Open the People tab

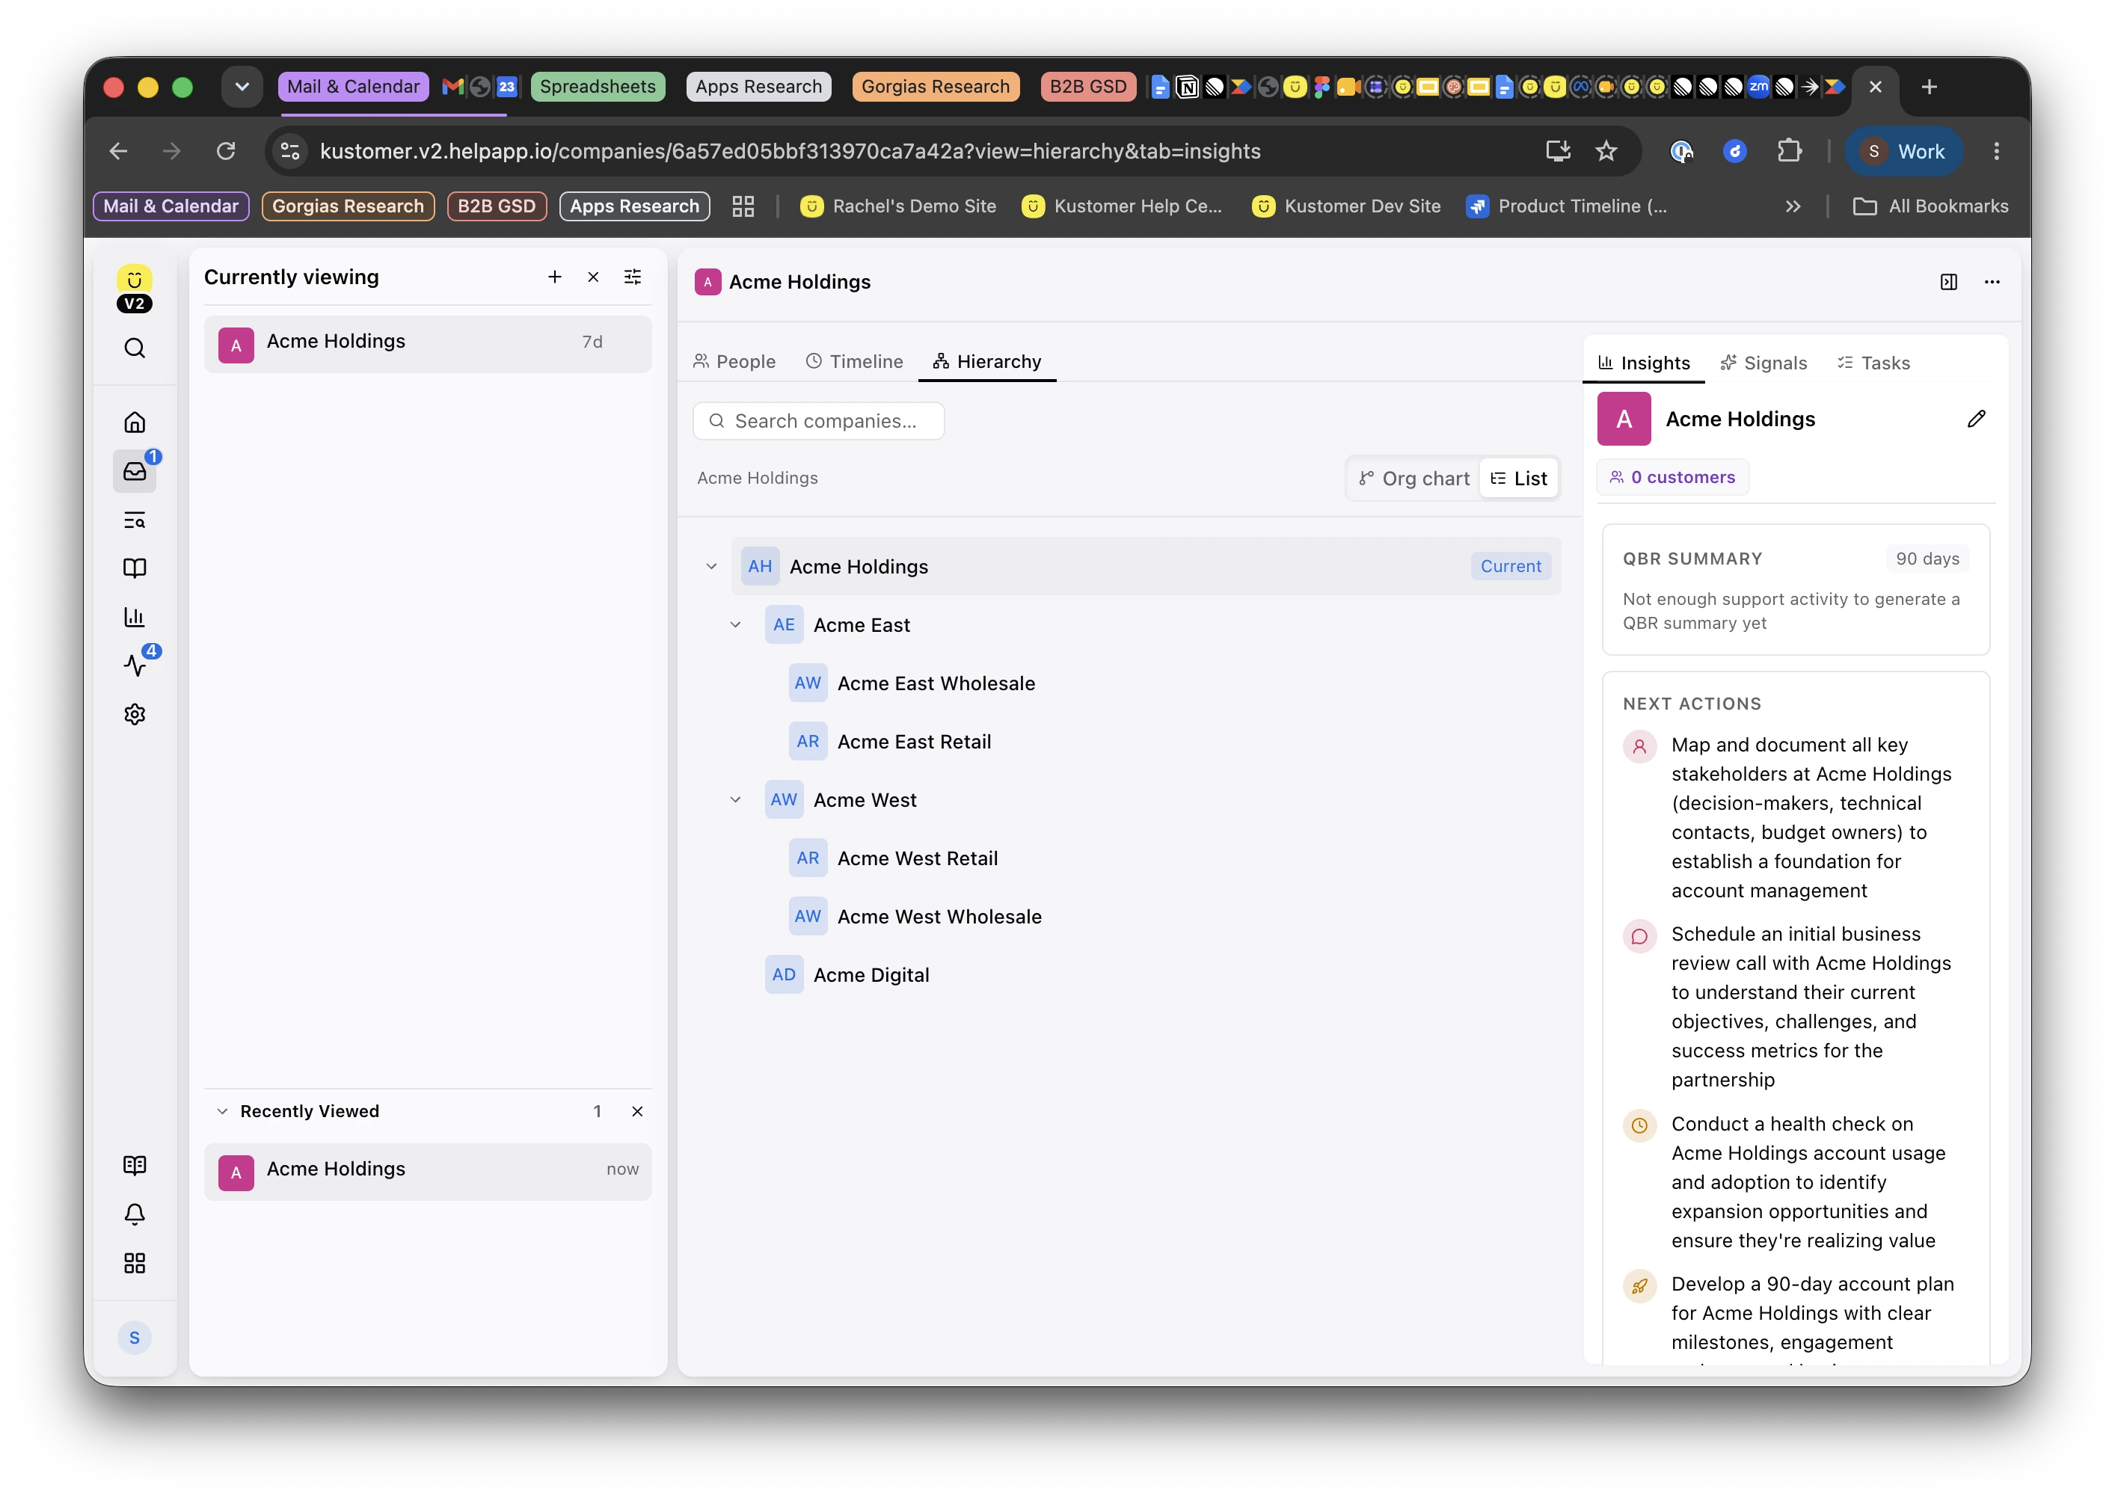735,362
